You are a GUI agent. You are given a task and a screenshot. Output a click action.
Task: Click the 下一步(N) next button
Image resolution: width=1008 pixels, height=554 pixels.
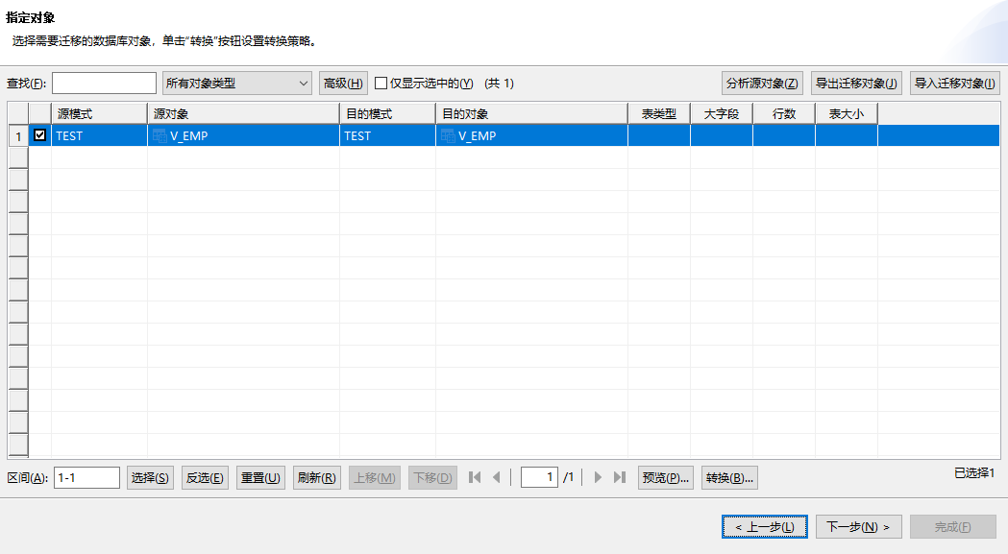click(x=858, y=526)
